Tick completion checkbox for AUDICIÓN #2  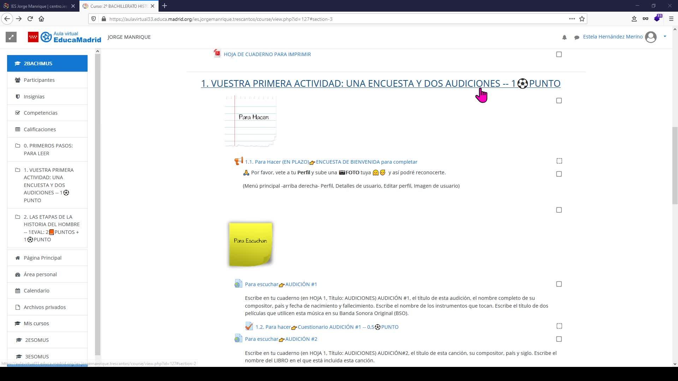559,339
